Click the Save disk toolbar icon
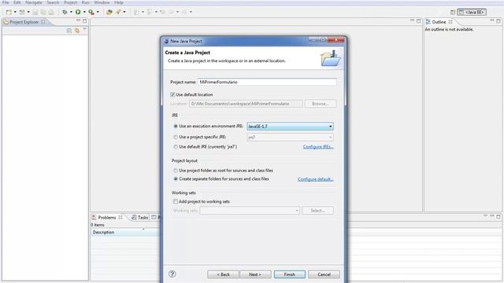This screenshot has width=504, height=283. click(35, 12)
